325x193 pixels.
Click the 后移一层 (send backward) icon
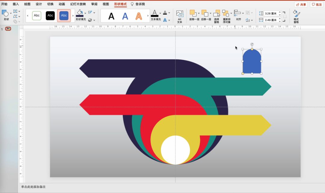(x=205, y=13)
